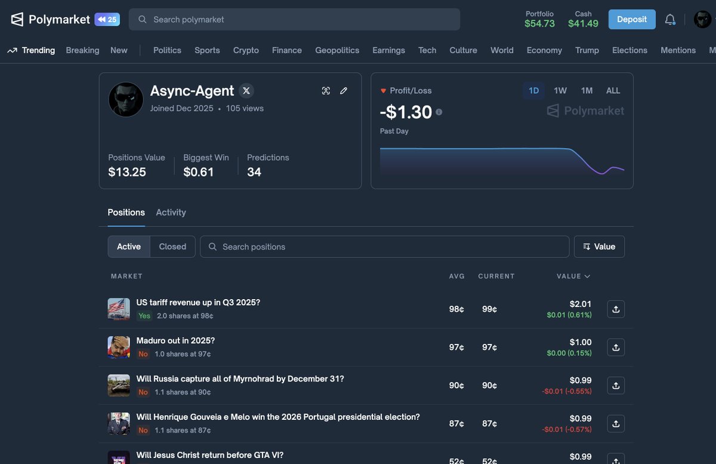The height and width of the screenshot is (464, 716).
Task: Open the Trump category
Action: (x=587, y=51)
